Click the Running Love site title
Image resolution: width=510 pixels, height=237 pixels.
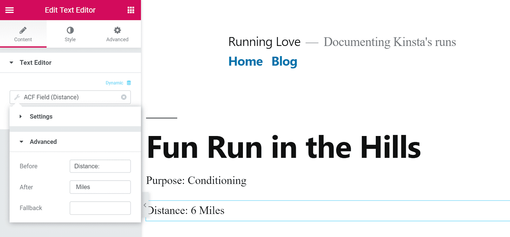point(264,42)
